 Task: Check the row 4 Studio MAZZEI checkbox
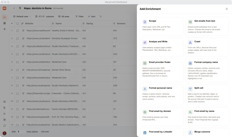click(17, 54)
